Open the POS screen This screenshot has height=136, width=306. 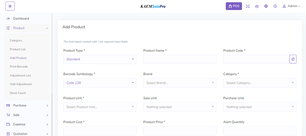[234, 6]
